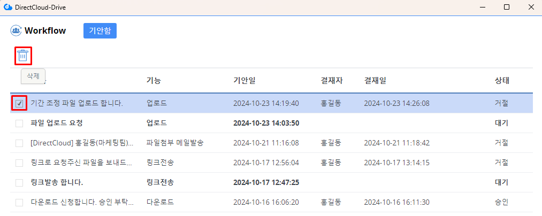Sort by the 기안일 column header
Image resolution: width=542 pixels, height=216 pixels.
[244, 81]
